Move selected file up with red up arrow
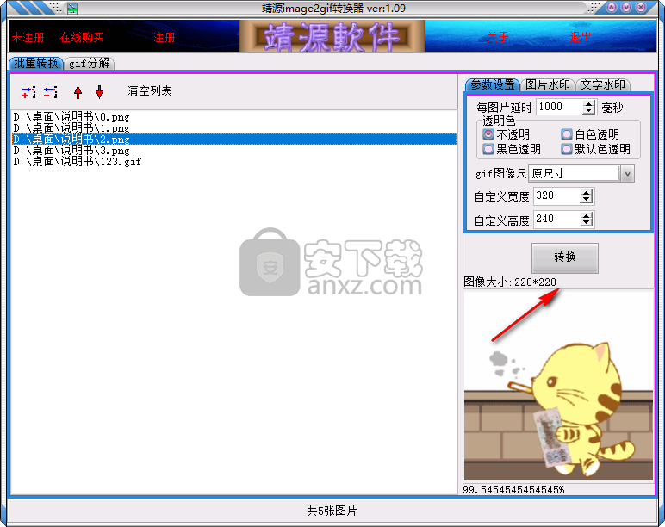Image resolution: width=665 pixels, height=527 pixels. click(x=78, y=91)
